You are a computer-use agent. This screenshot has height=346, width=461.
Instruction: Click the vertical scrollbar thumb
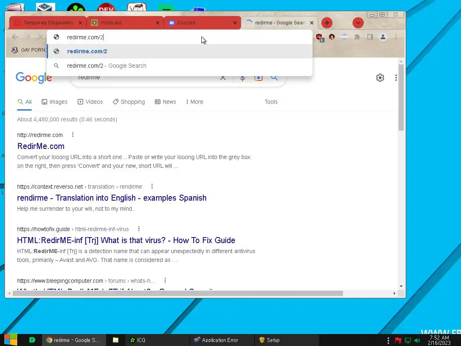point(401,97)
